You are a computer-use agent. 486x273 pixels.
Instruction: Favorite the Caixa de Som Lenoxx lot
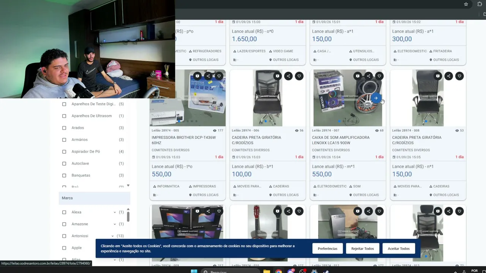379,76
